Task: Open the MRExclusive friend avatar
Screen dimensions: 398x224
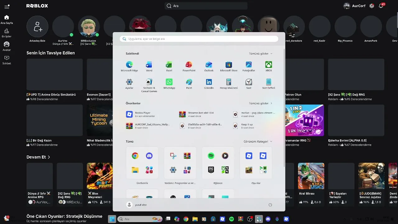Action: pyautogui.click(x=89, y=27)
